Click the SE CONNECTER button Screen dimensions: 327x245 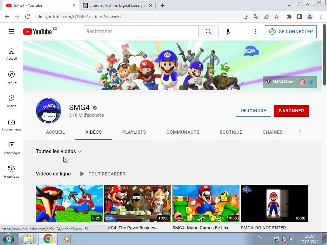(291, 32)
